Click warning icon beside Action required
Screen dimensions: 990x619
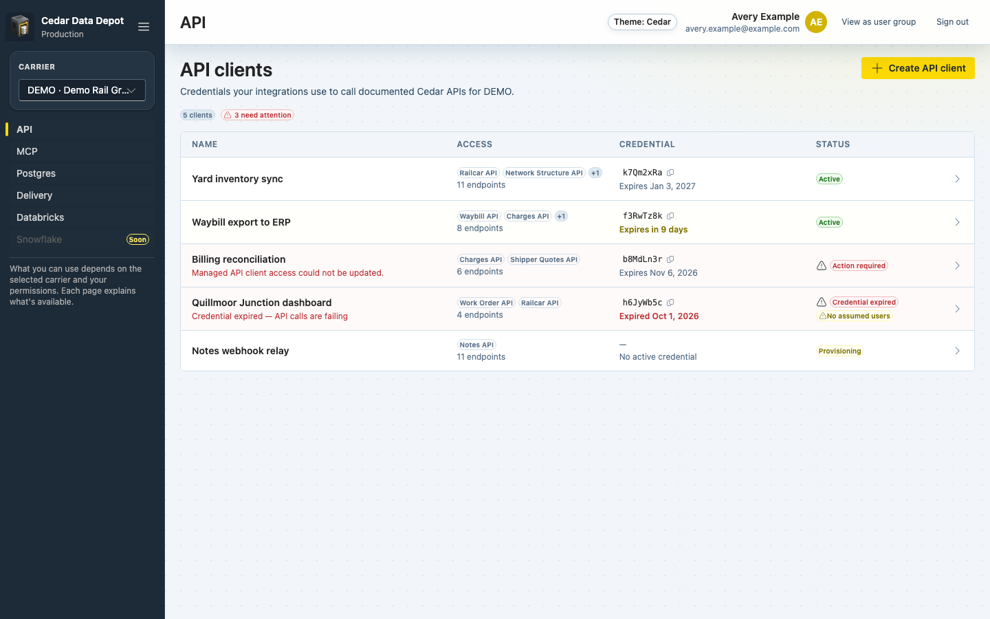coord(822,265)
